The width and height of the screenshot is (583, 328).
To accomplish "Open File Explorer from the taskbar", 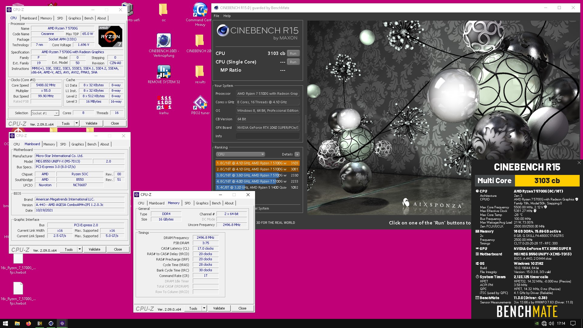I will pos(17,323).
